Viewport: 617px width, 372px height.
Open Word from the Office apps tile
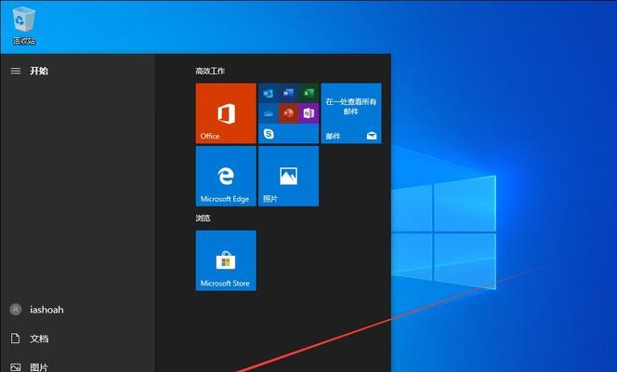[x=288, y=93]
